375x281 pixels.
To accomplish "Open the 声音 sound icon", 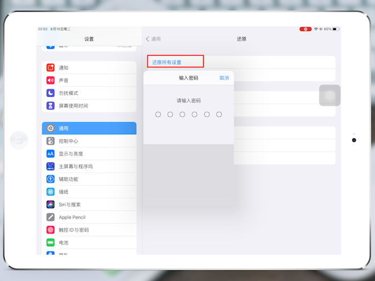I will point(50,80).
